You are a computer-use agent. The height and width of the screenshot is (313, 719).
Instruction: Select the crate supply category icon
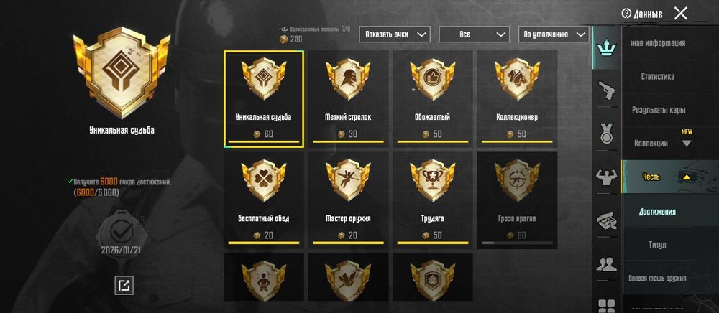(x=607, y=222)
